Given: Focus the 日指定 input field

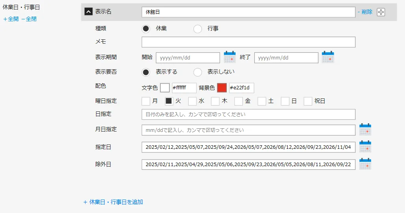Looking at the screenshot, I should tap(248, 115).
